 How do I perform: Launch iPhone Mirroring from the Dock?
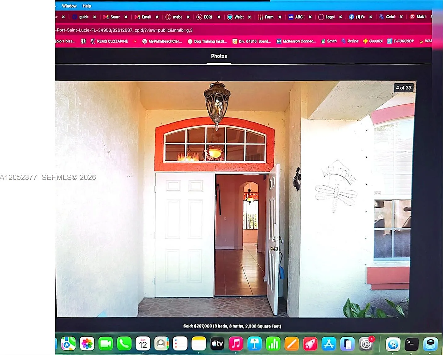click(347, 344)
